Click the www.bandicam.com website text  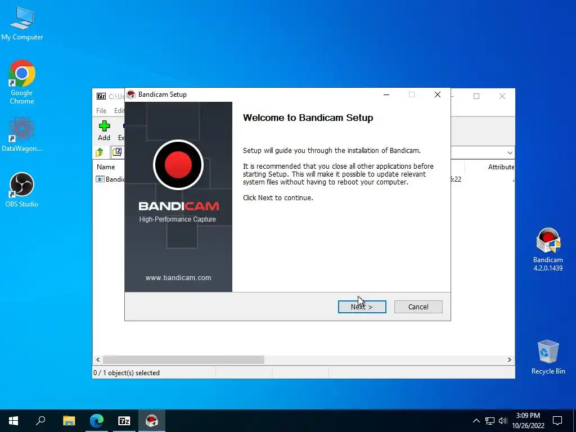click(x=178, y=278)
